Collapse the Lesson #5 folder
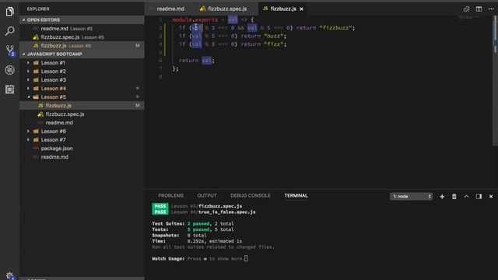The image size is (498, 280). [82, 96]
